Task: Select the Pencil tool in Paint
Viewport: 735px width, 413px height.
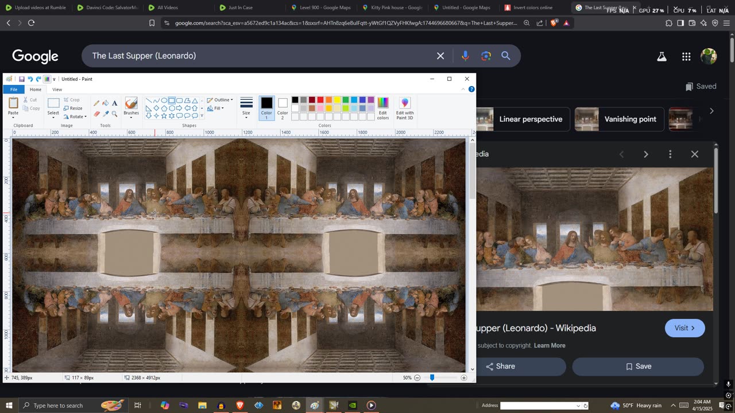Action: (96, 103)
